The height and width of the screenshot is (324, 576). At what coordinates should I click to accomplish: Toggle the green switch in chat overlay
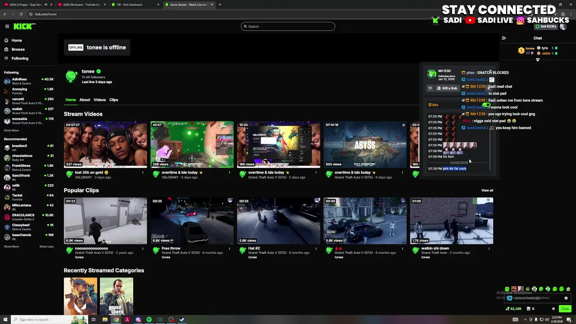point(486,105)
